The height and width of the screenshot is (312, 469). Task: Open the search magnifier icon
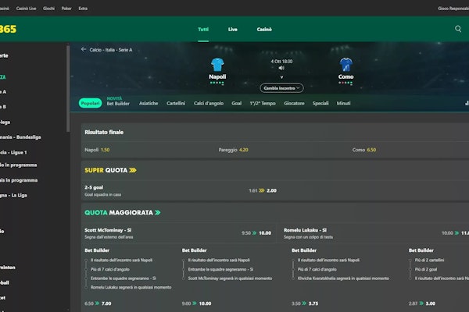458,29
